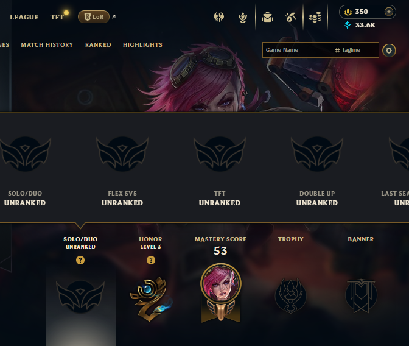Screen dimensions: 409x346
Task: Select the Trophy emblem slot
Action: click(290, 295)
